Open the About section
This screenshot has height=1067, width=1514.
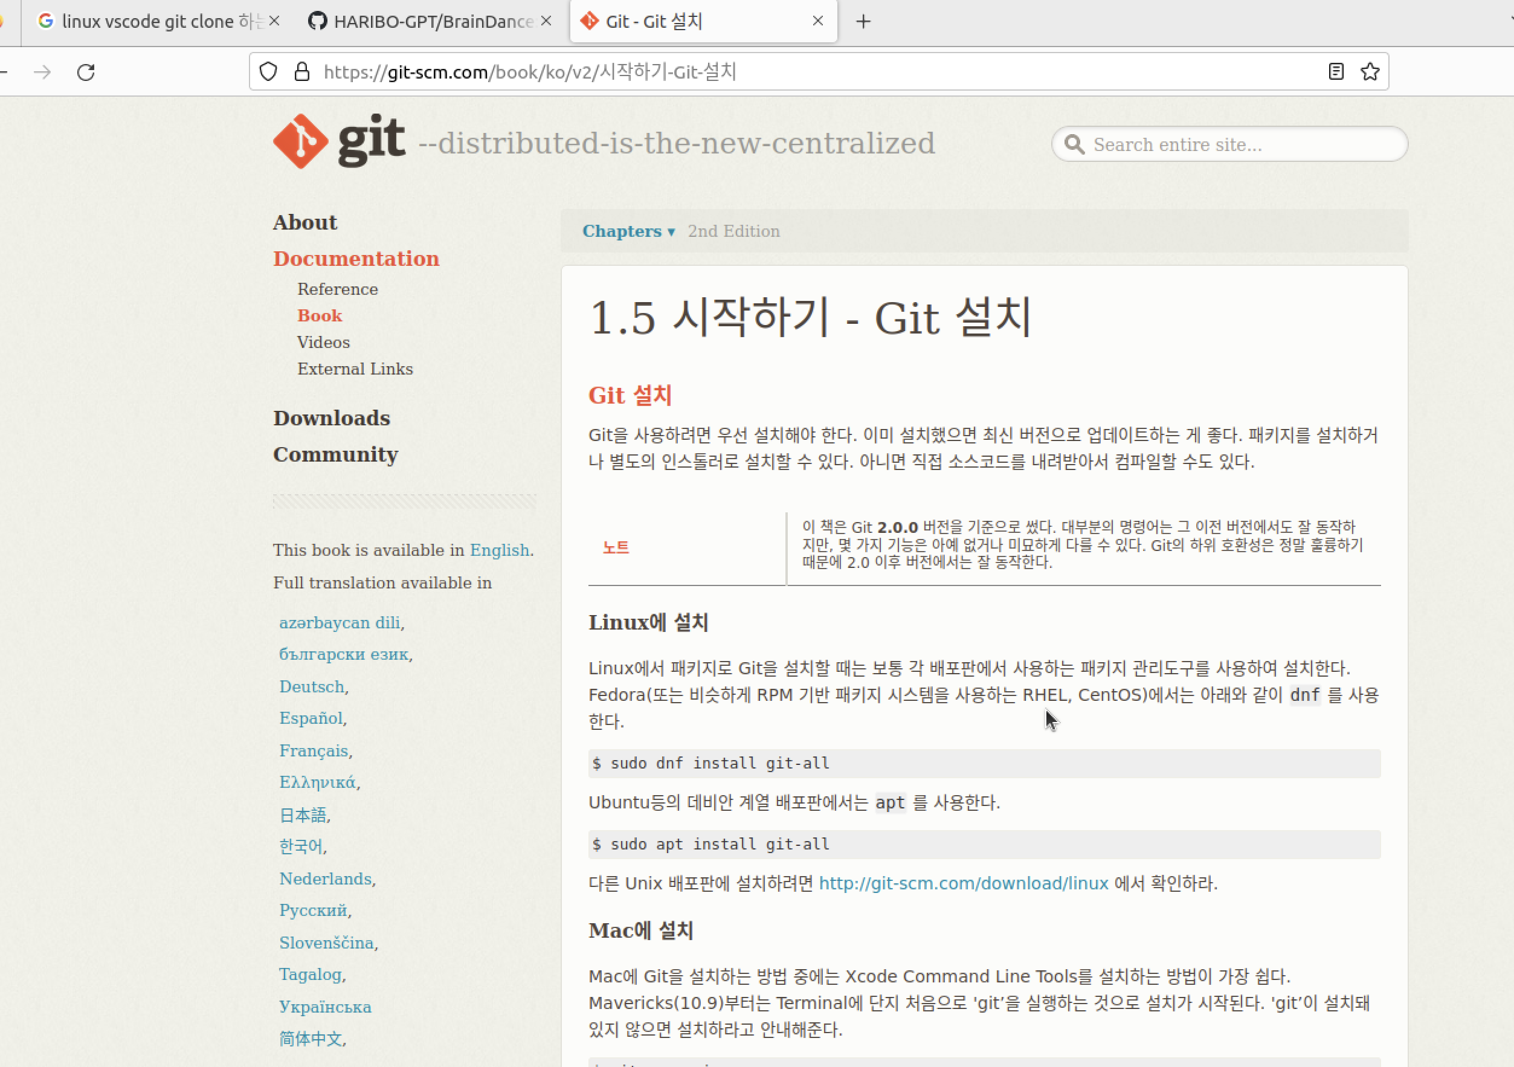(304, 222)
